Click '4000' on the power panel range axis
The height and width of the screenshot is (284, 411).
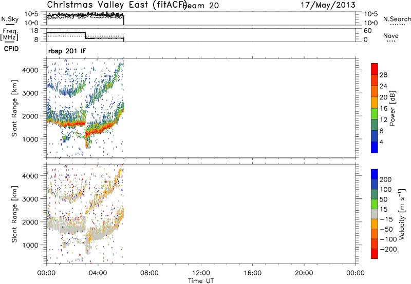click(x=30, y=70)
